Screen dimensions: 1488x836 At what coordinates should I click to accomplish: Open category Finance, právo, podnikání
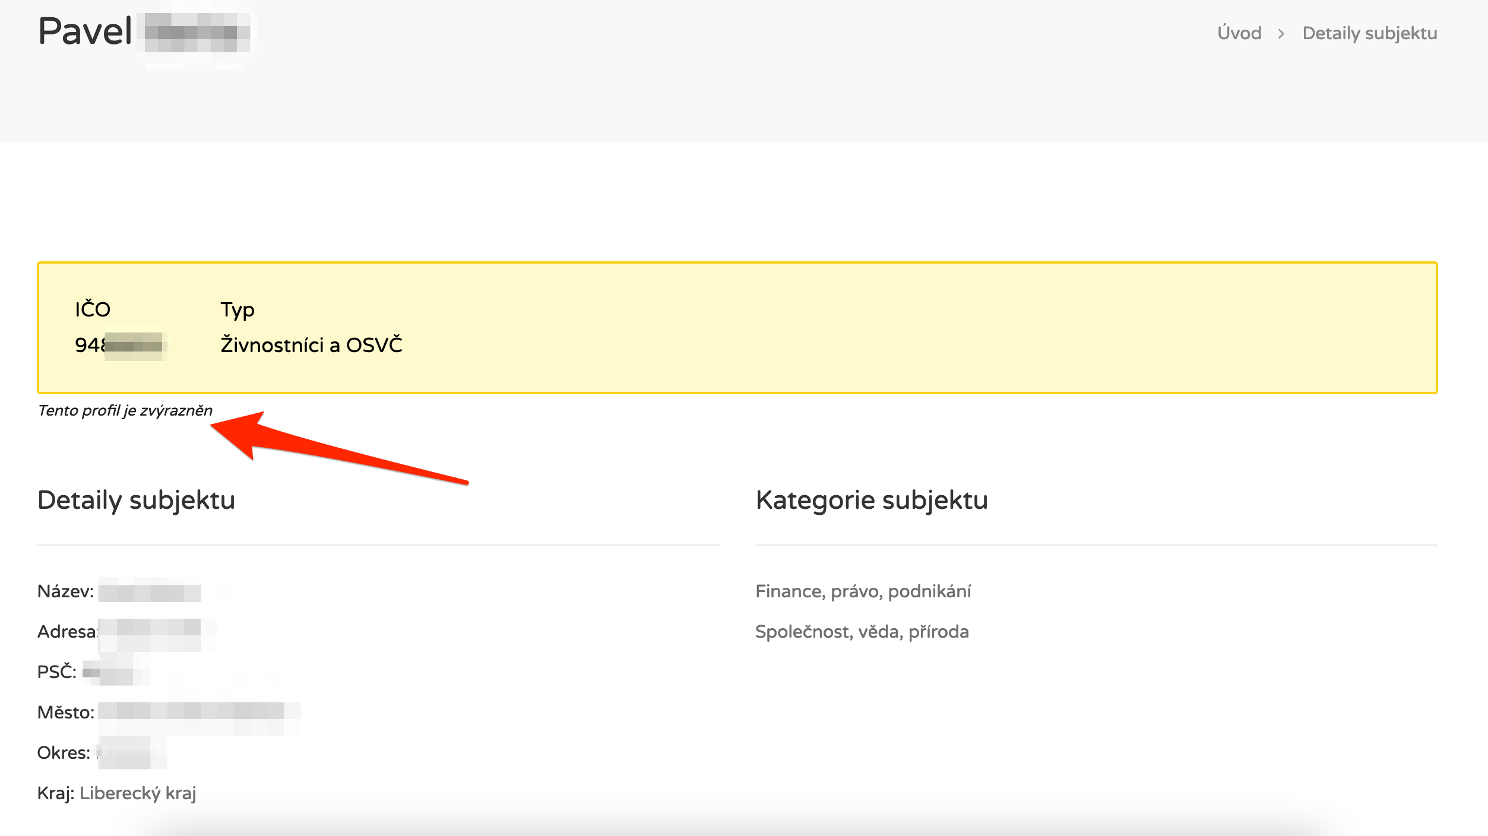pos(863,591)
